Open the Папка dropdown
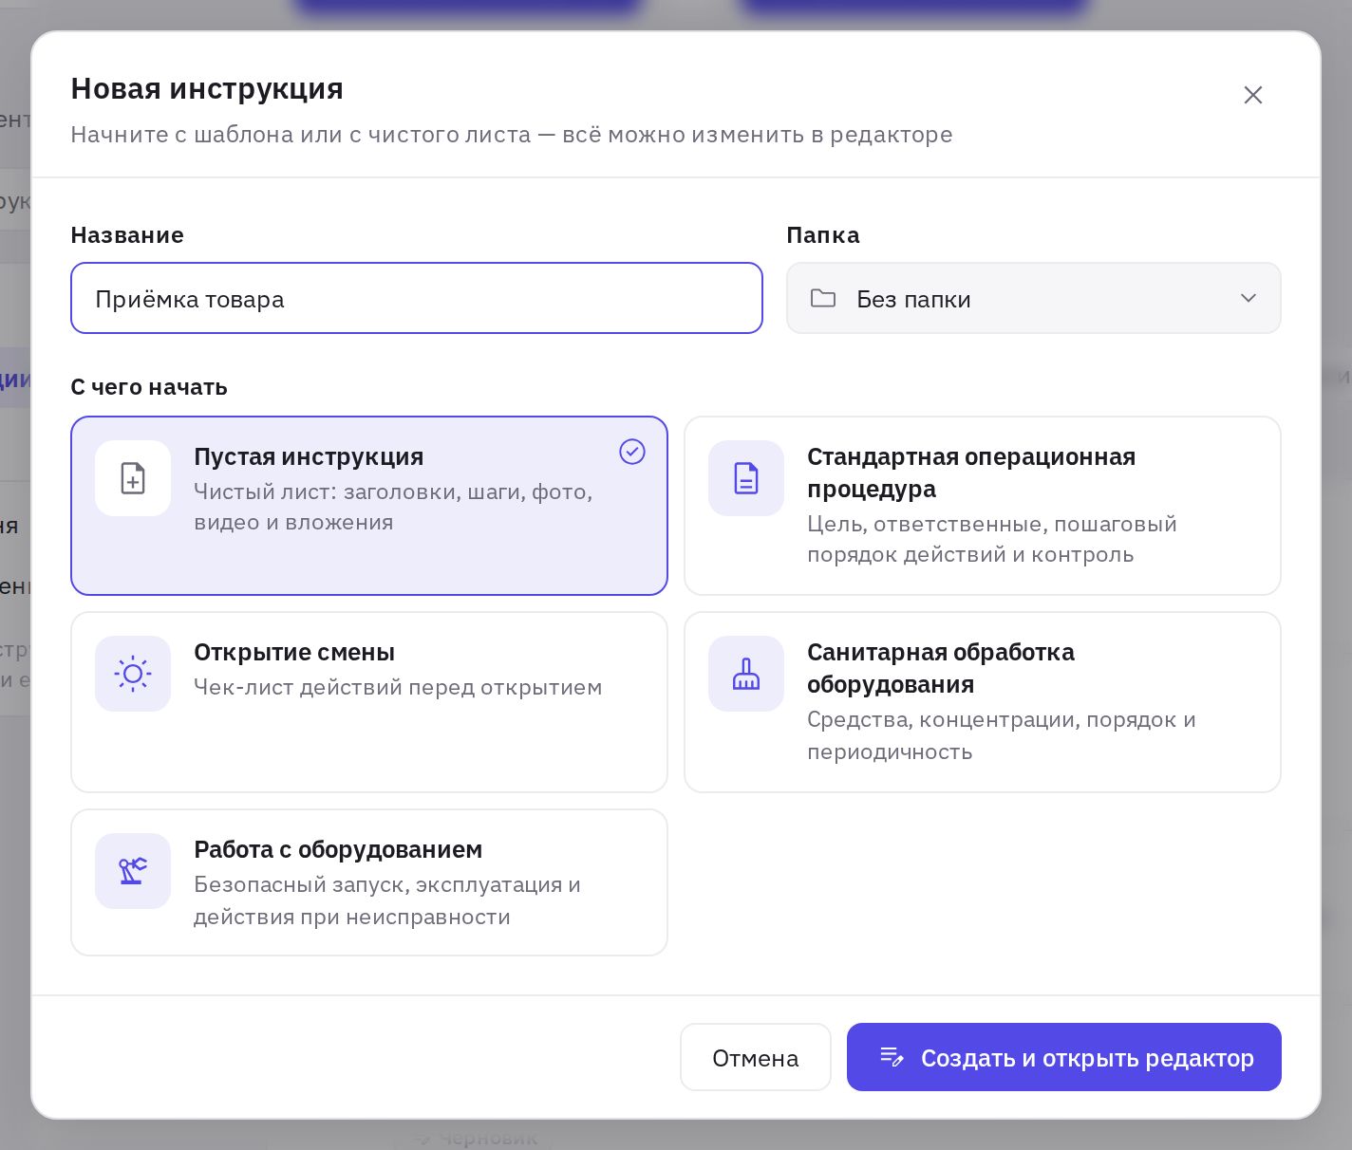The width and height of the screenshot is (1352, 1150). pos(1034,298)
